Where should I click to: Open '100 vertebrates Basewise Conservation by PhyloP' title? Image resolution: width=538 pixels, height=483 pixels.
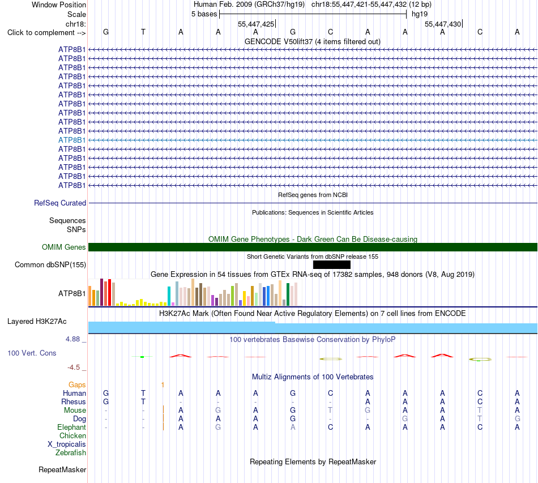[312, 340]
